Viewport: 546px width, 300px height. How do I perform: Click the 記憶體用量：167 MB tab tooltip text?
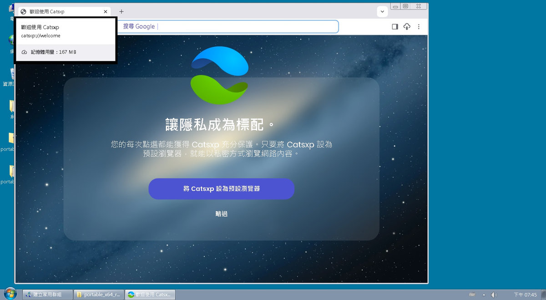[x=53, y=52]
